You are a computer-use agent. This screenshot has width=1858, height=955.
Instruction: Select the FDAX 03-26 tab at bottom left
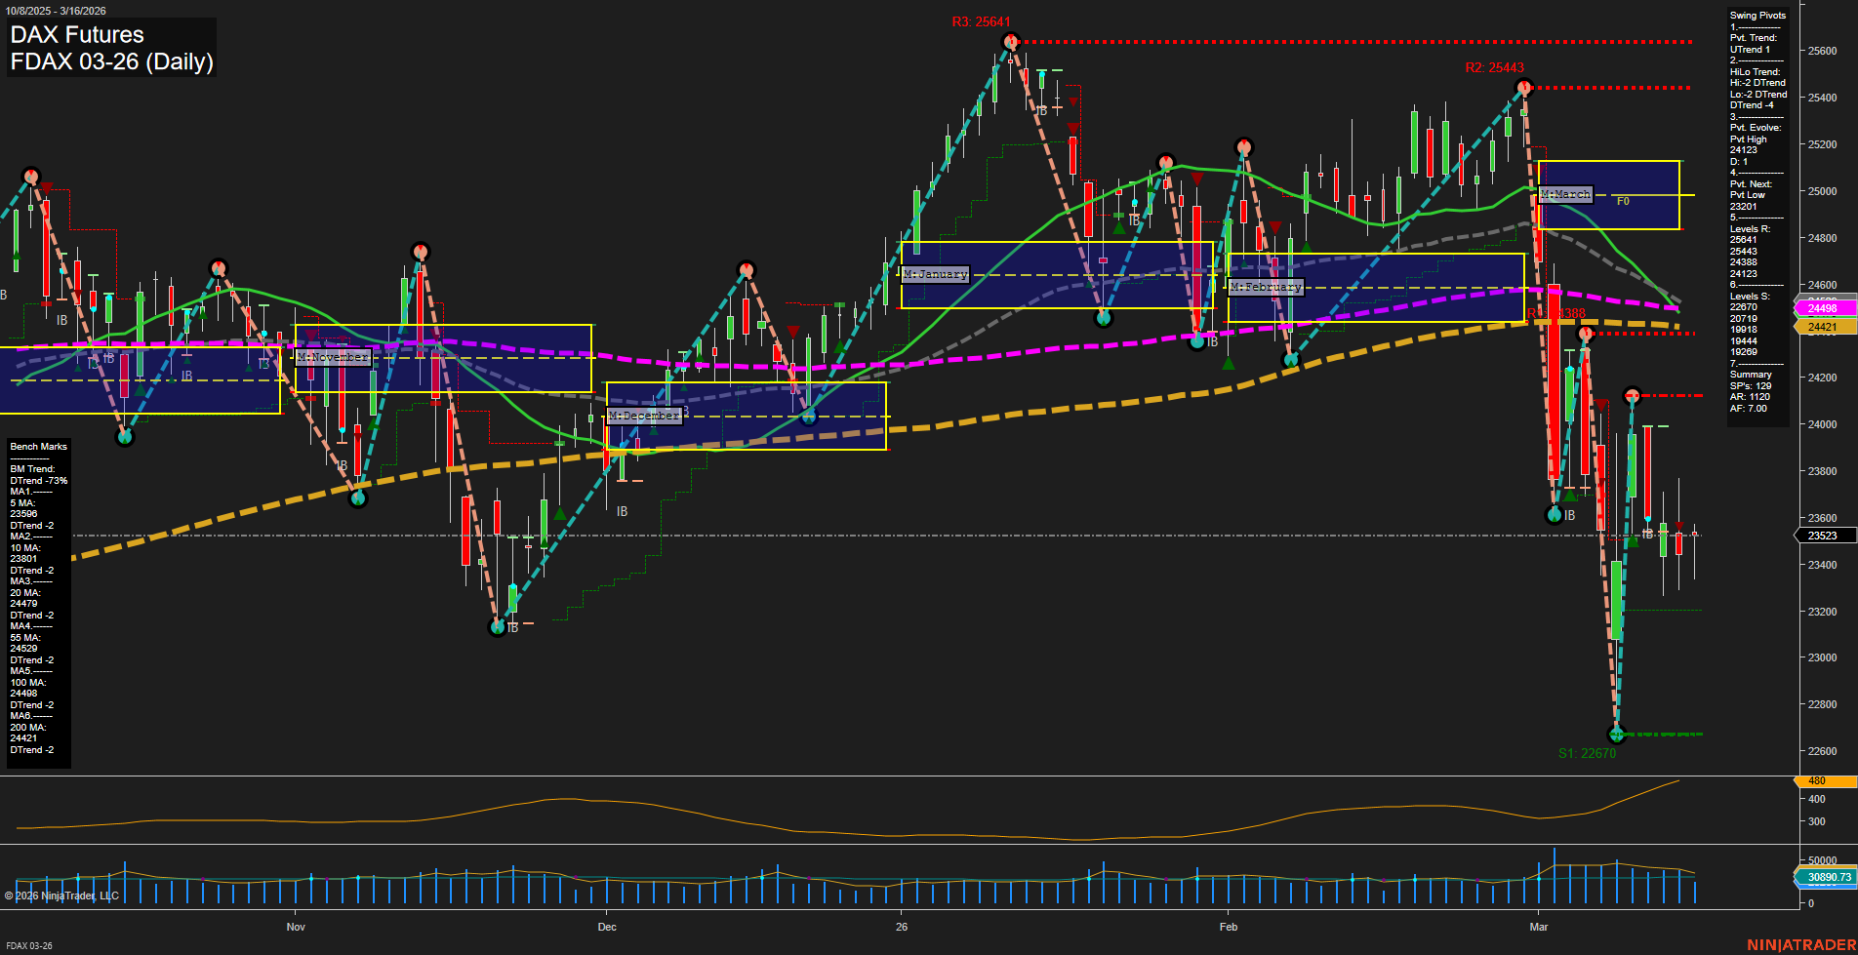click(28, 945)
